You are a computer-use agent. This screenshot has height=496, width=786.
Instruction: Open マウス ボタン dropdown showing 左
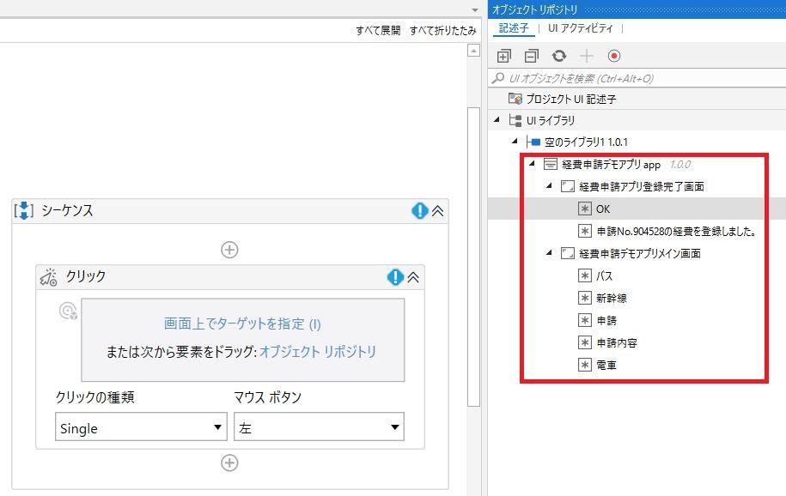(x=319, y=426)
